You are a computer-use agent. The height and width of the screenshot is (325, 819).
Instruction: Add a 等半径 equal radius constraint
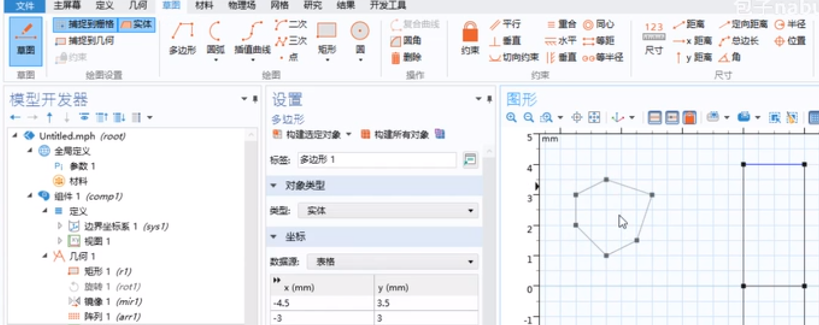click(602, 57)
